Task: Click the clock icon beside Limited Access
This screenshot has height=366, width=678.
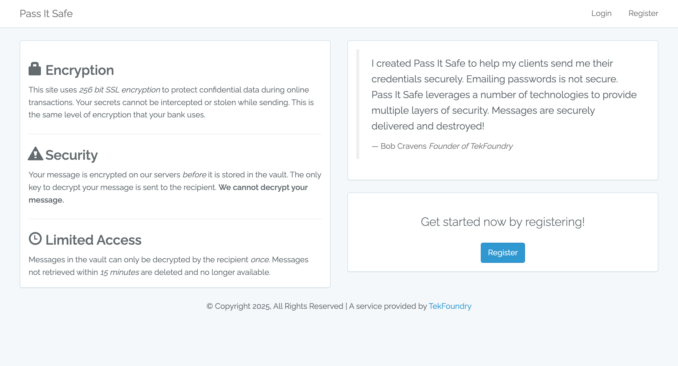Action: coord(35,238)
